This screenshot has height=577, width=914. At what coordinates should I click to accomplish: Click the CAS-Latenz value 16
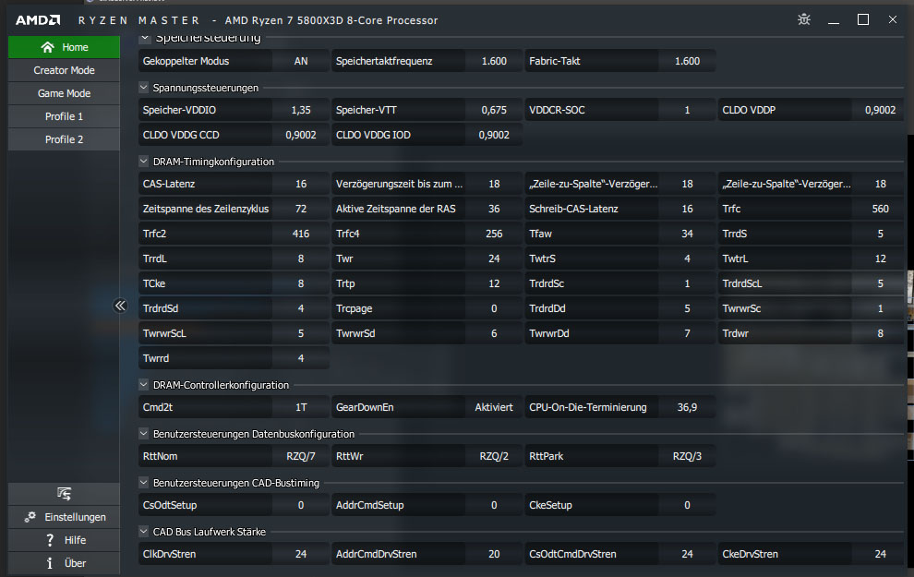301,184
